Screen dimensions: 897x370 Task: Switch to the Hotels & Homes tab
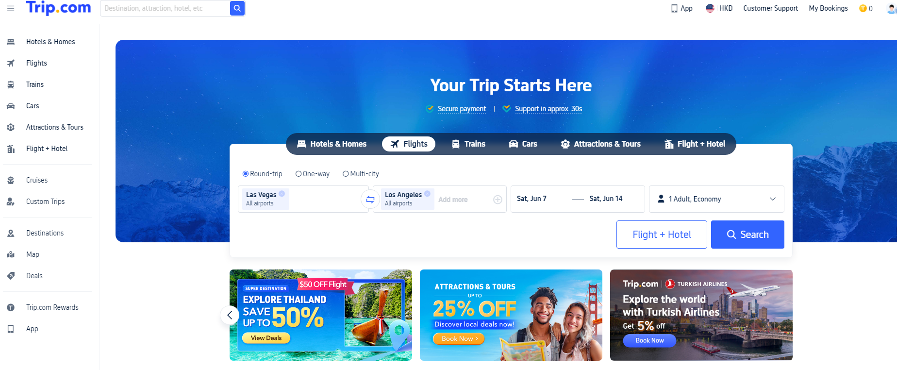[332, 144]
